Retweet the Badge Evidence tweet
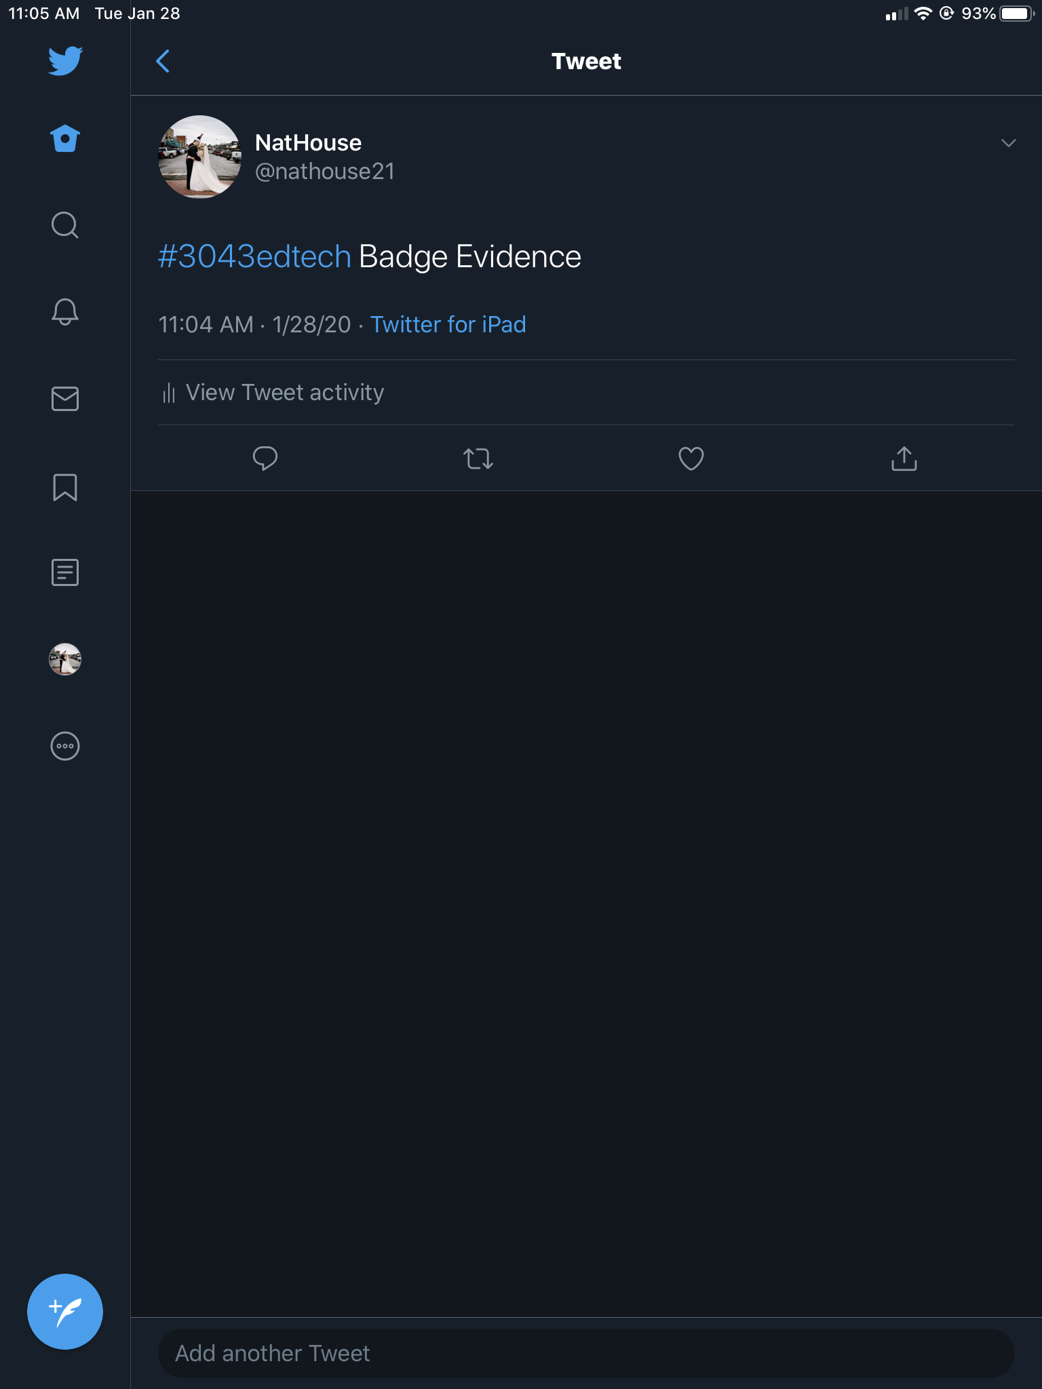This screenshot has width=1042, height=1389. click(x=478, y=458)
